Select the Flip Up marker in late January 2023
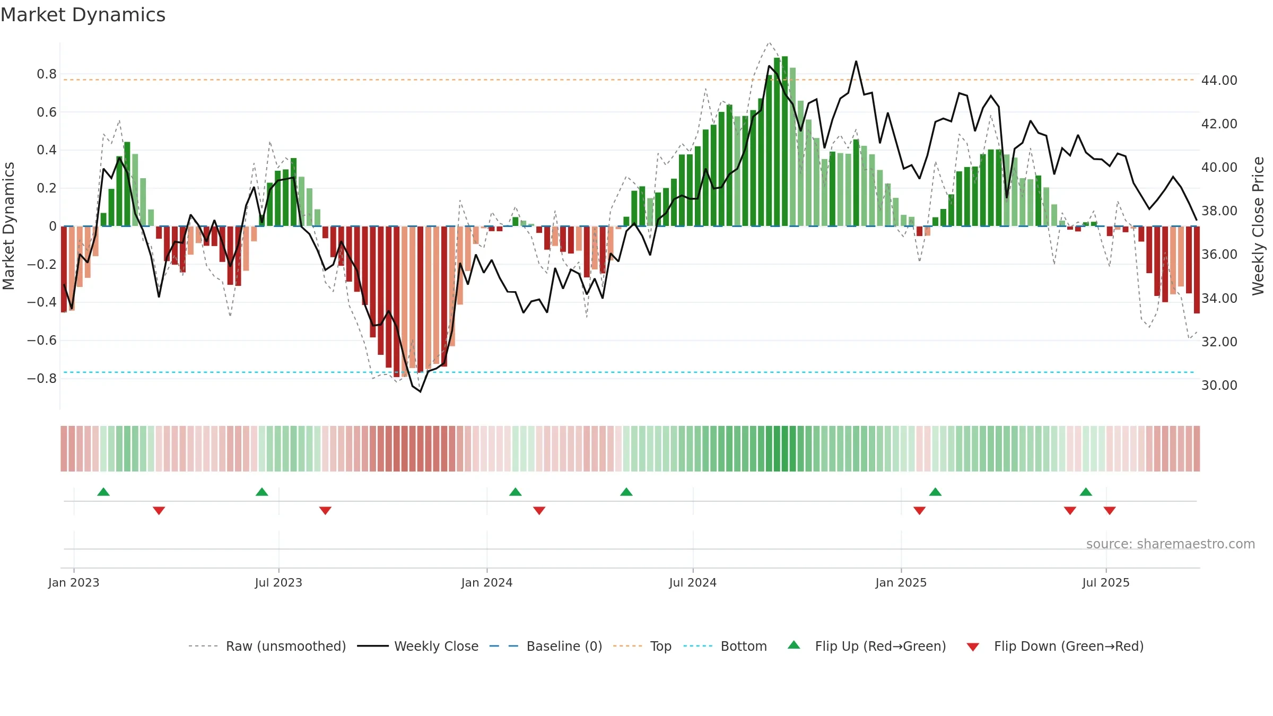This screenshot has width=1273, height=716. coord(103,492)
